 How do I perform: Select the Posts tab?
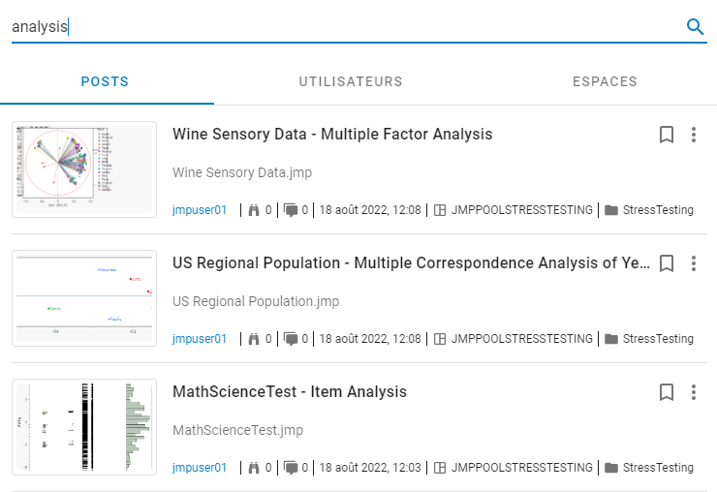pos(105,82)
